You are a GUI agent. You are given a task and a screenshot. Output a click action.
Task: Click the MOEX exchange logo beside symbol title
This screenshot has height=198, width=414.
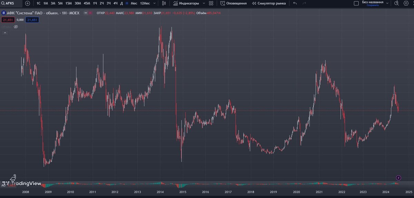3,13
